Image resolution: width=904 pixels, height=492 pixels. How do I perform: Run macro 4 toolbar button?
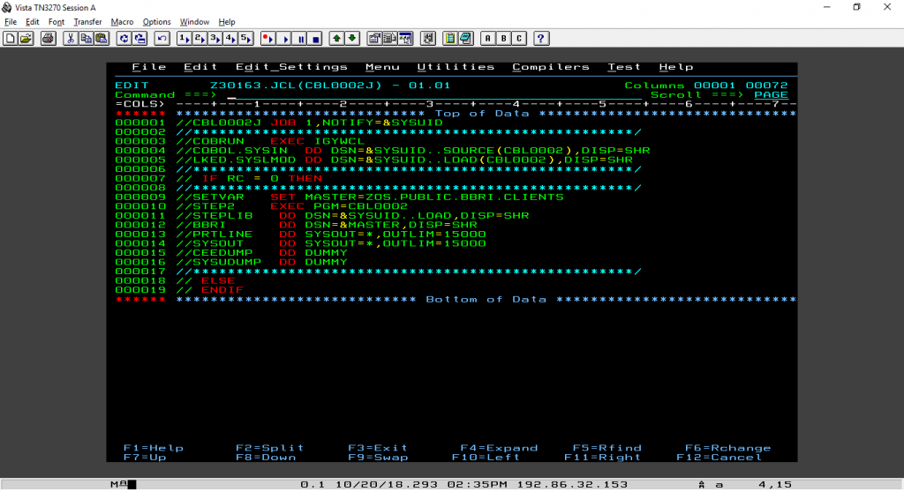tap(230, 39)
